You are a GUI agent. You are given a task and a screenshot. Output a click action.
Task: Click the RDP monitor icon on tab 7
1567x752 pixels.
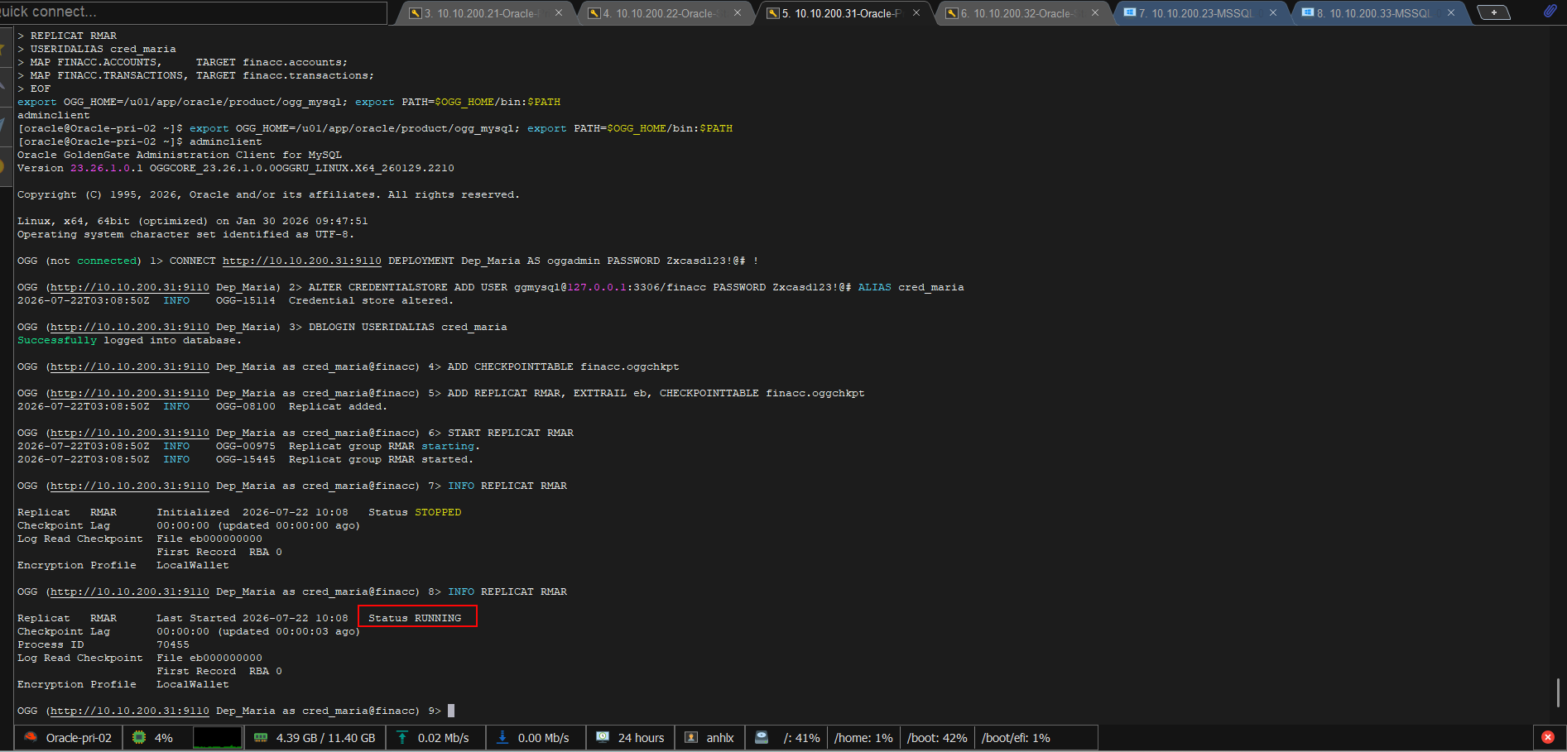click(x=1130, y=13)
